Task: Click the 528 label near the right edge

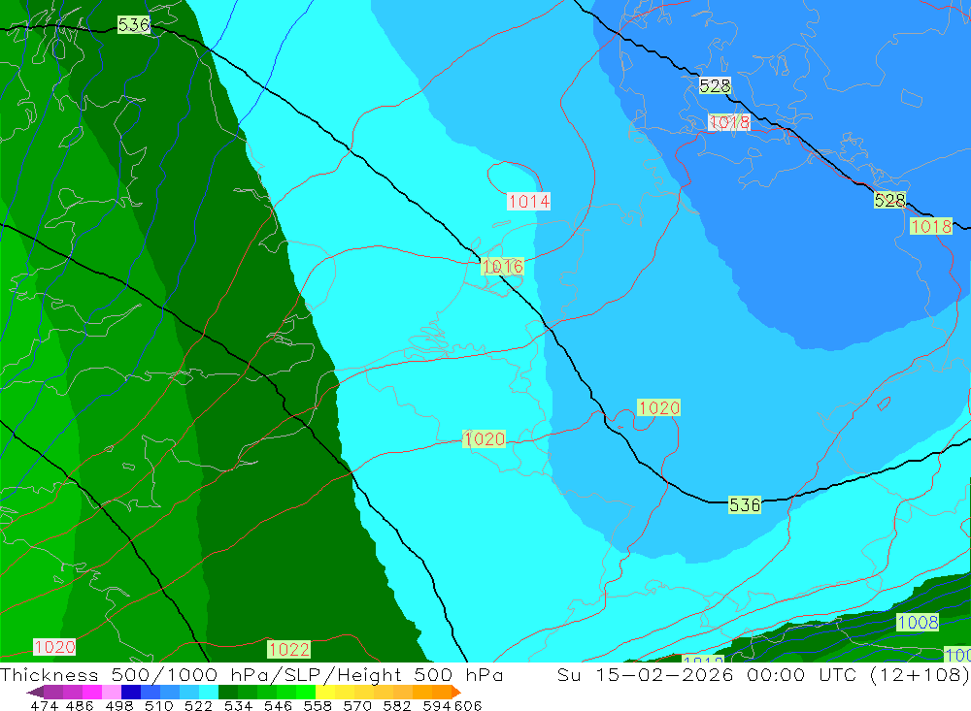Action: [889, 200]
